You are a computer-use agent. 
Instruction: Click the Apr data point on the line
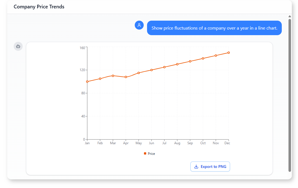(126, 77)
